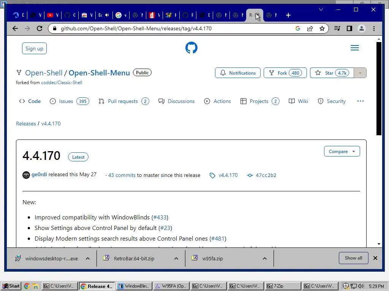Reload the current GitHub page
The width and height of the screenshot is (389, 291).
tap(40, 28)
